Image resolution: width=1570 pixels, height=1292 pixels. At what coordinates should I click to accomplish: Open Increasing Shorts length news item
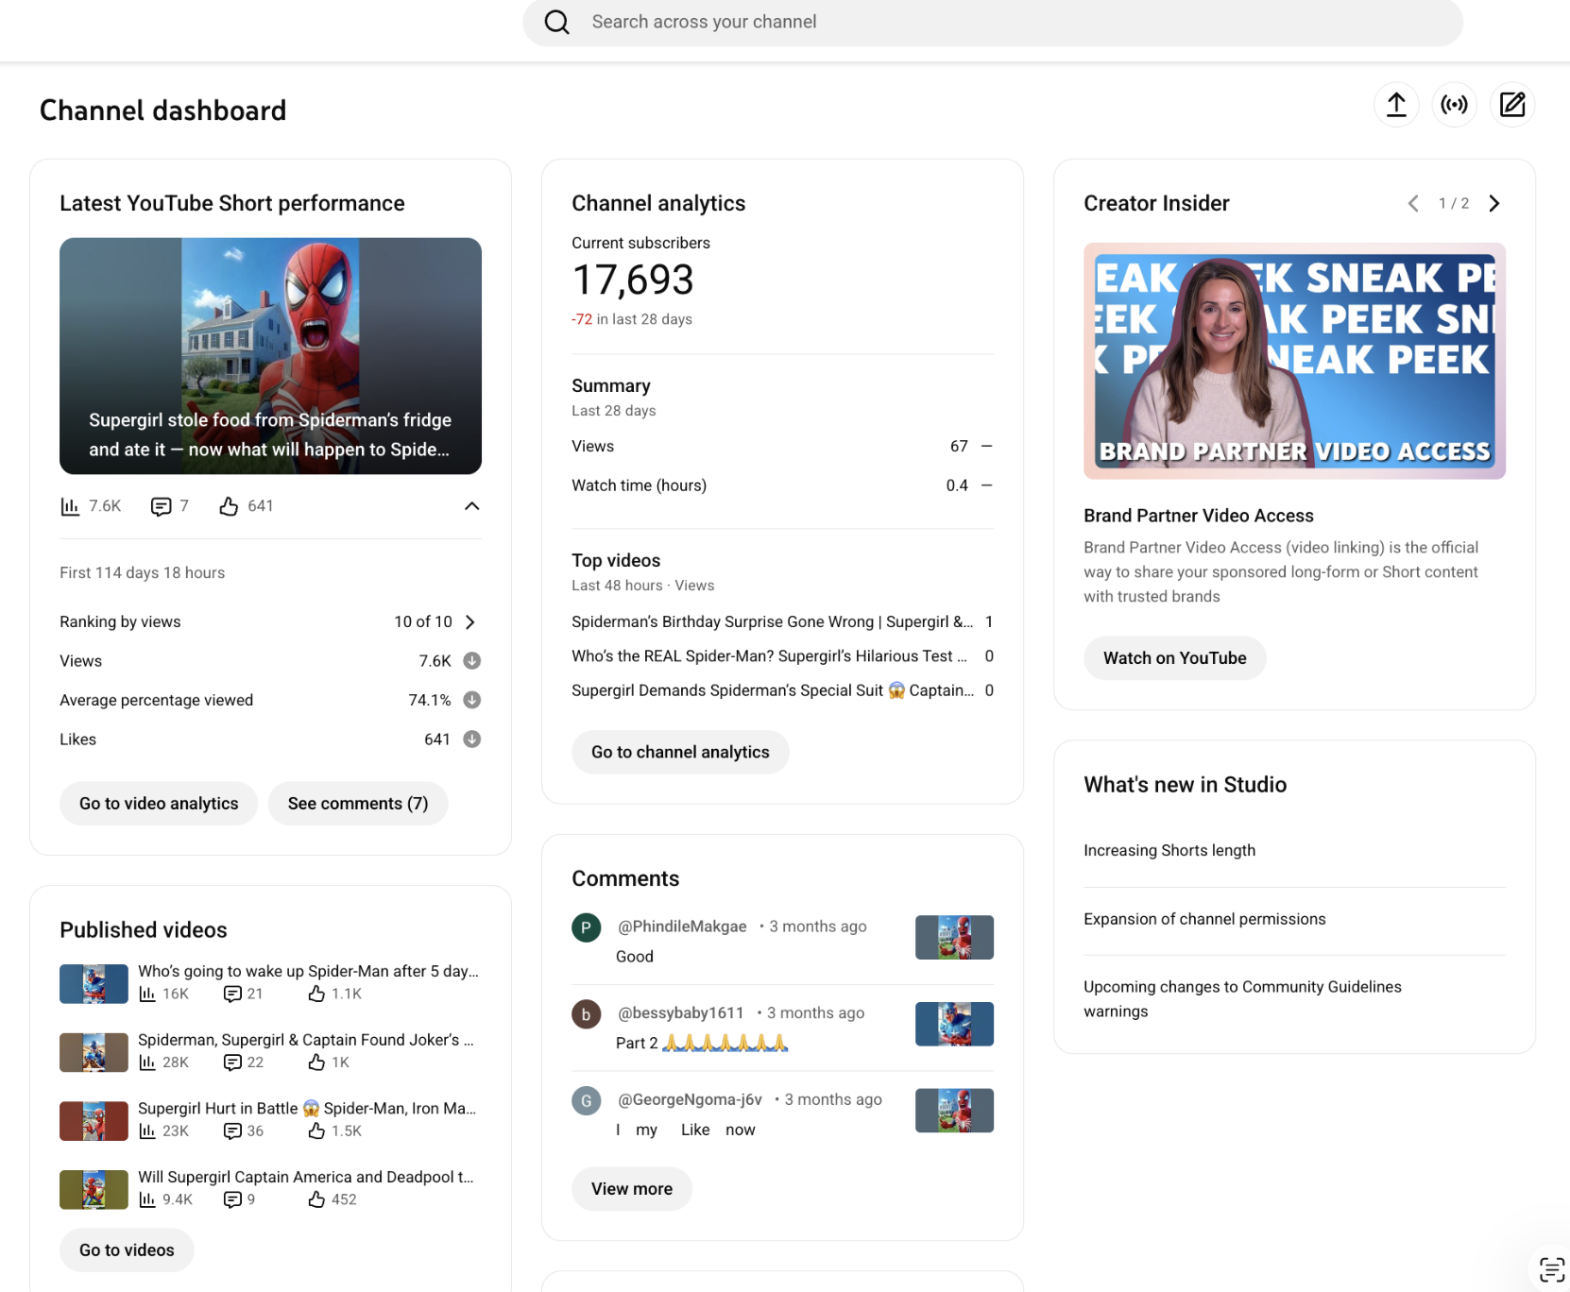click(1169, 850)
